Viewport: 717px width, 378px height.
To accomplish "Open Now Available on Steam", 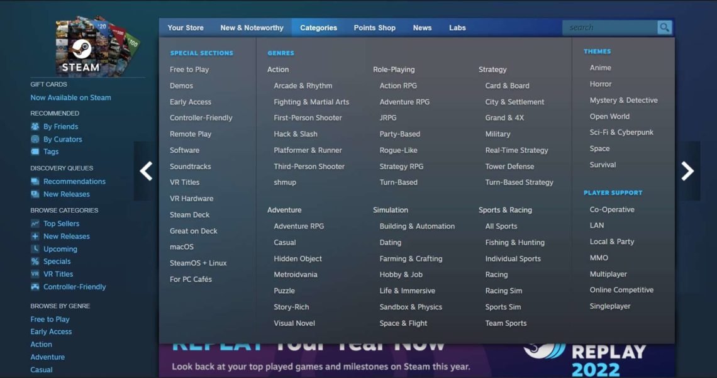I will click(70, 97).
